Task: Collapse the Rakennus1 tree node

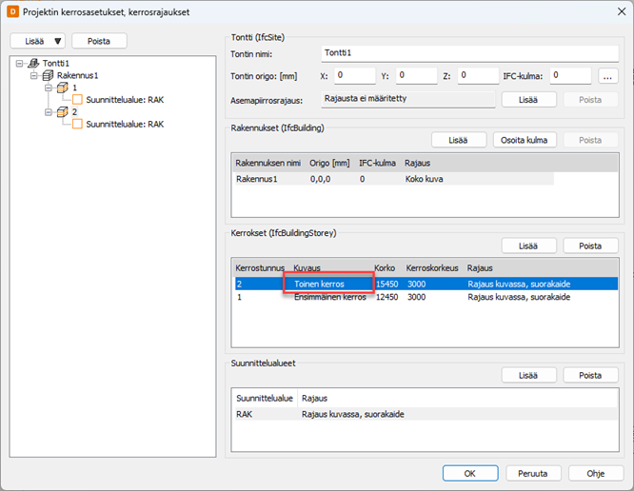Action: (x=34, y=75)
